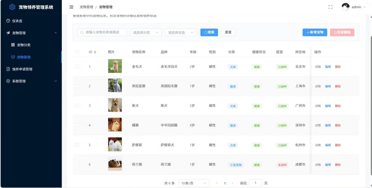Open the 请选择分类 dropdown

point(146,33)
